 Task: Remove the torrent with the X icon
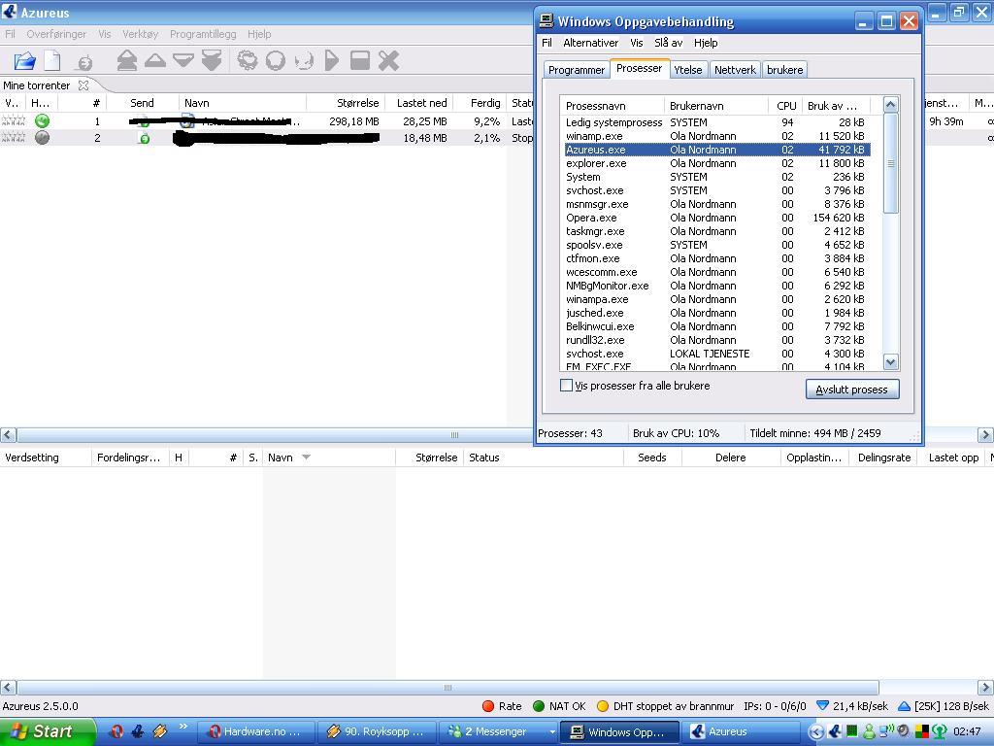[x=388, y=61]
